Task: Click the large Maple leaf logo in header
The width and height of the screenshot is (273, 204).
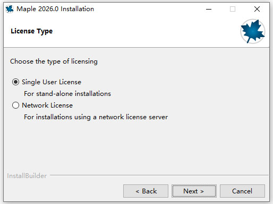Action: [253, 31]
